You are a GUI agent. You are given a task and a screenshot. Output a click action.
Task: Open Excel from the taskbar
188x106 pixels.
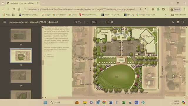[123, 102]
